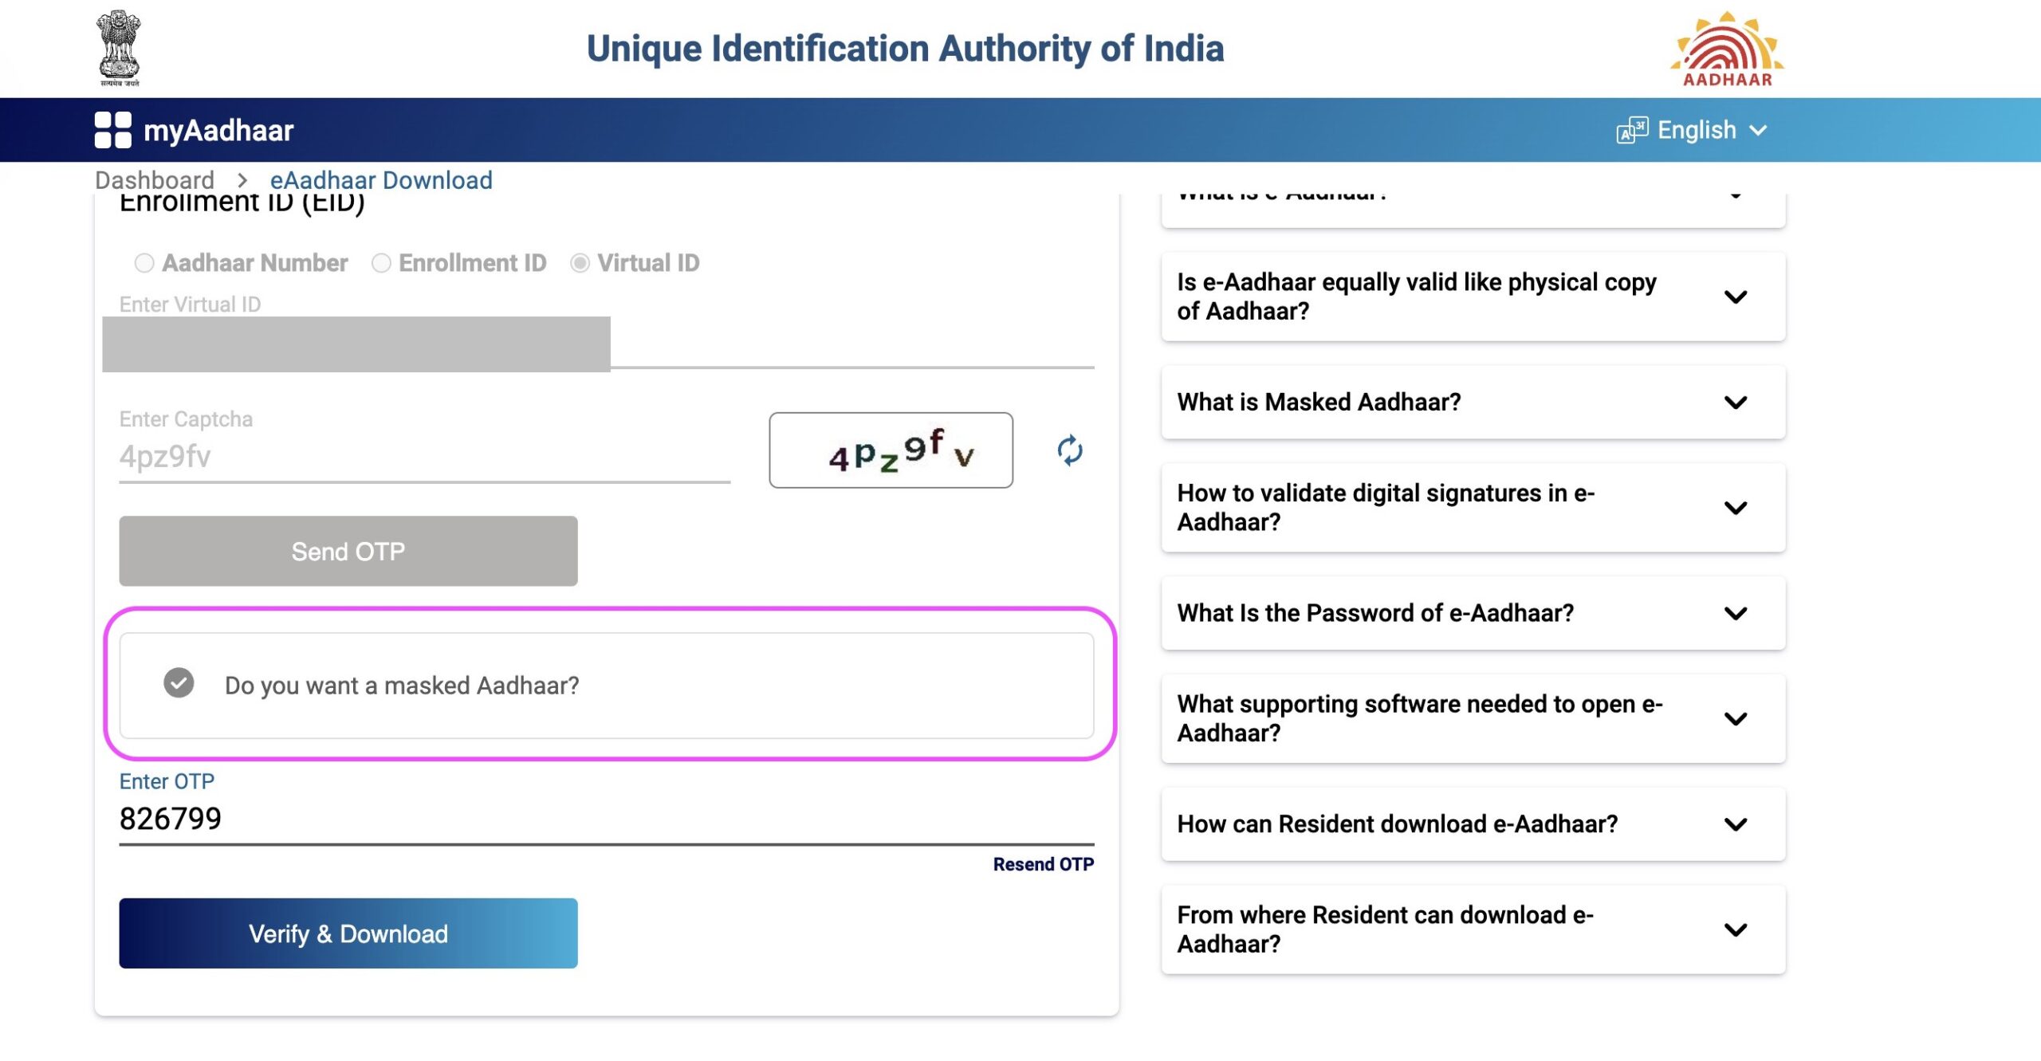Image resolution: width=2041 pixels, height=1061 pixels.
Task: Select the Virtual ID radio button
Action: (x=580, y=263)
